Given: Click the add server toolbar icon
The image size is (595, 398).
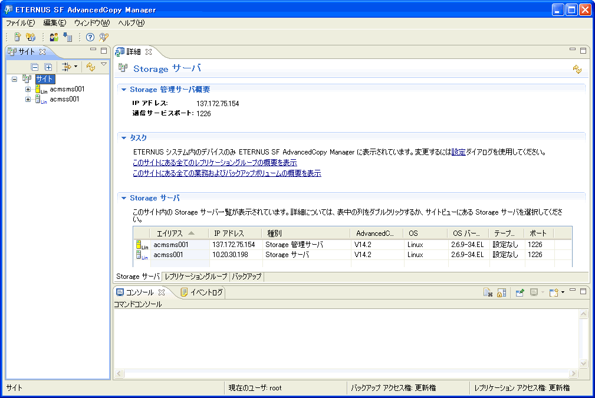Looking at the screenshot, I should coord(17,37).
